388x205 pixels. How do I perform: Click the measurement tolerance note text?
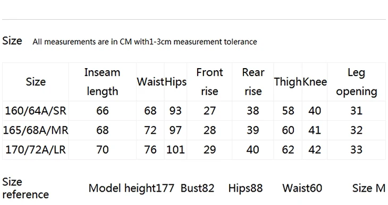coord(145,42)
